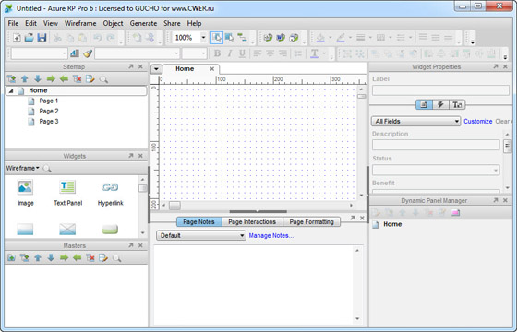Open the Object menu
The width and height of the screenshot is (517, 332).
point(113,23)
